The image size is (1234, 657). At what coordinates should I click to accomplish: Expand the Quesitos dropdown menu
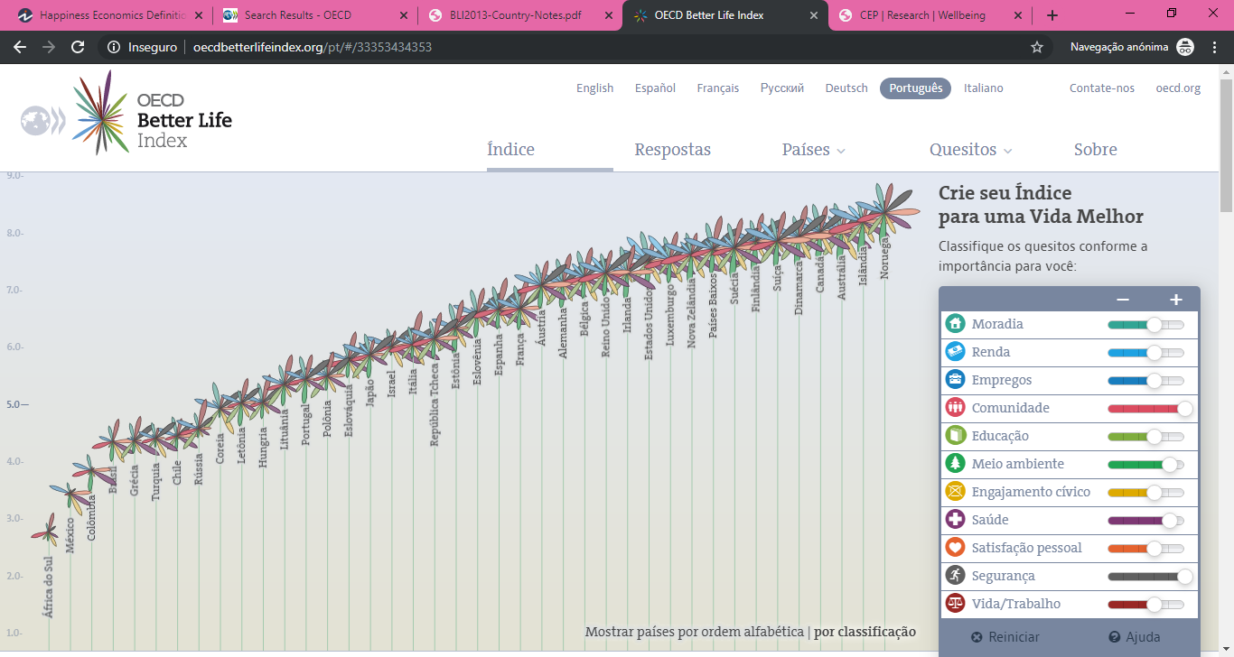click(x=971, y=150)
